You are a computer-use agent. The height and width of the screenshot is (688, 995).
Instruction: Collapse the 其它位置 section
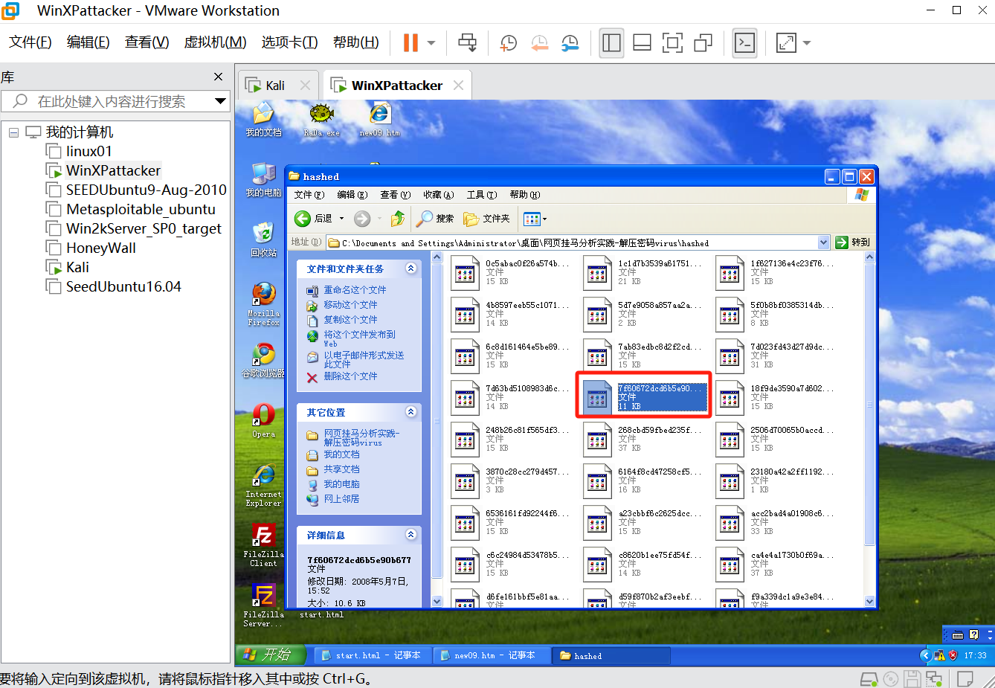(x=410, y=412)
